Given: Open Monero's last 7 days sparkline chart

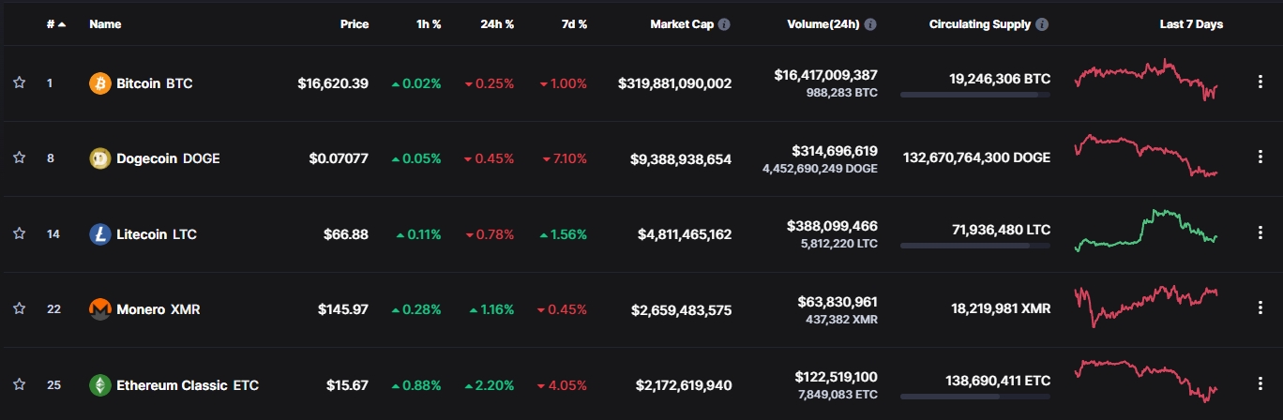Looking at the screenshot, I should point(1146,307).
